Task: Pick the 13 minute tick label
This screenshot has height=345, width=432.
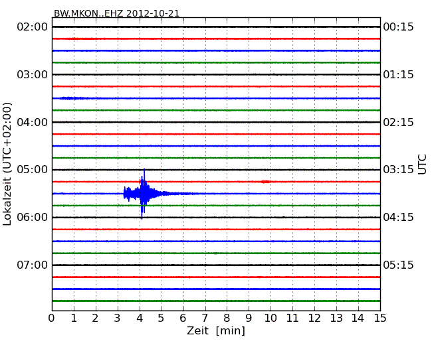Action: click(x=336, y=318)
